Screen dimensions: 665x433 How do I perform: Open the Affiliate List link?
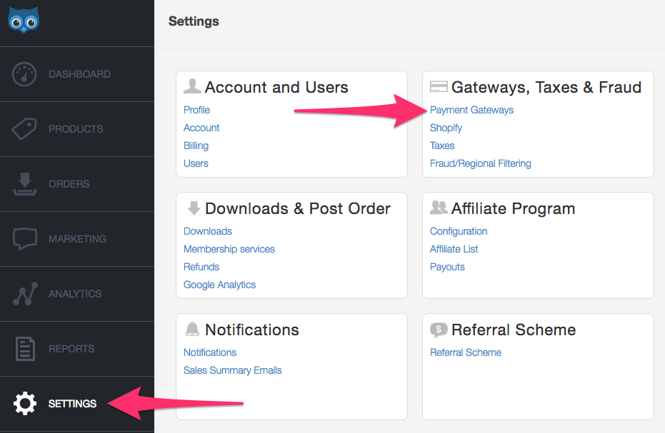click(454, 249)
